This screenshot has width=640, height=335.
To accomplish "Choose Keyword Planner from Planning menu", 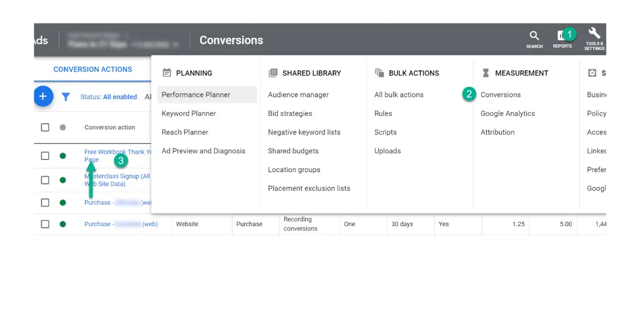I will pyautogui.click(x=189, y=114).
